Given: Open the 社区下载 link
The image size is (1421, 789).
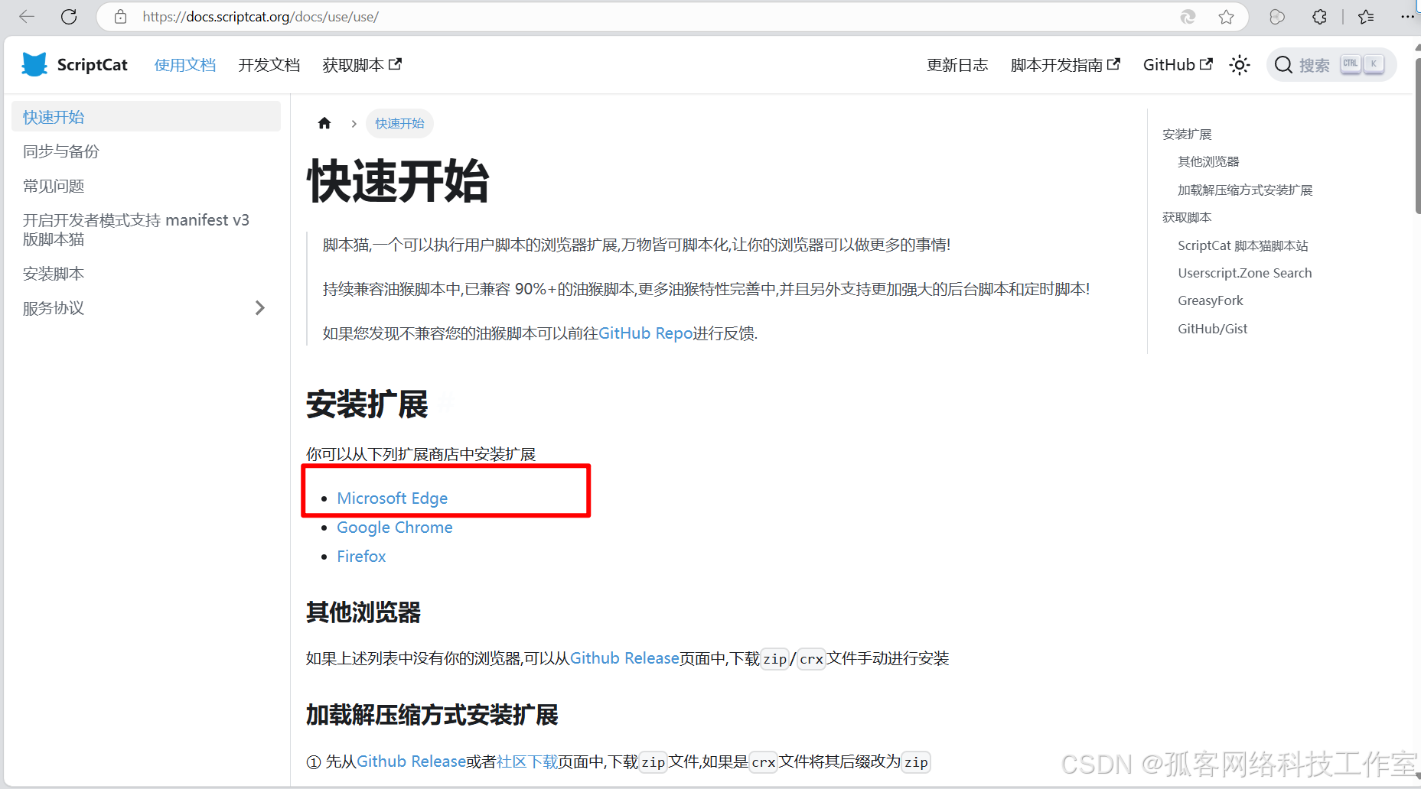Looking at the screenshot, I should coord(527,761).
